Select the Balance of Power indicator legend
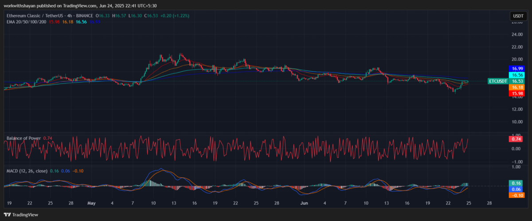Viewport: 532px width, 221px height. [x=23, y=138]
